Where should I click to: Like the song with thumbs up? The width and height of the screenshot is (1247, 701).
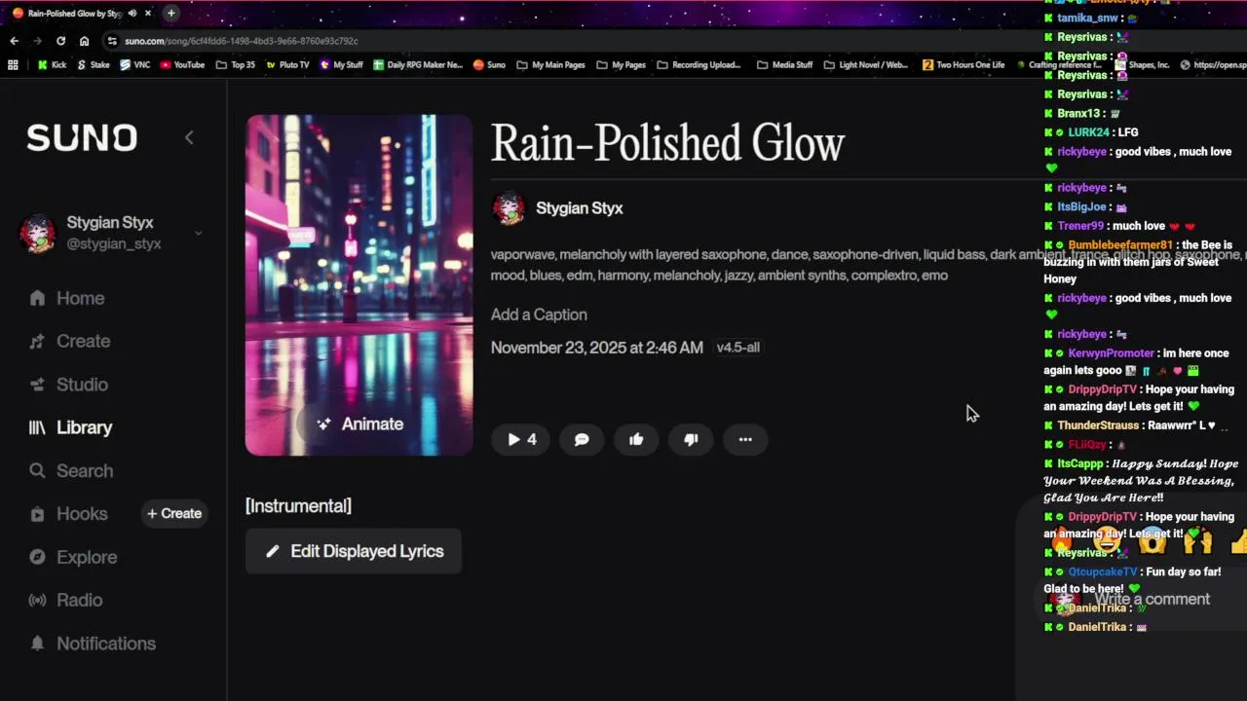636,440
